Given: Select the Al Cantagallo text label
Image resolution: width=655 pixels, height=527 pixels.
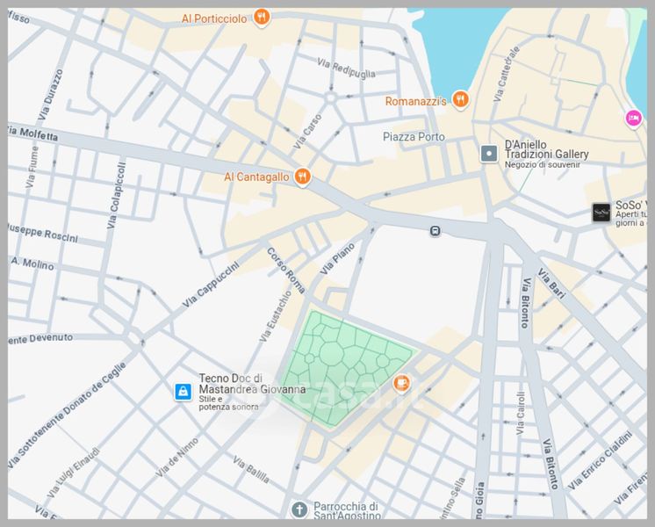Looking at the screenshot, I should pos(256,177).
